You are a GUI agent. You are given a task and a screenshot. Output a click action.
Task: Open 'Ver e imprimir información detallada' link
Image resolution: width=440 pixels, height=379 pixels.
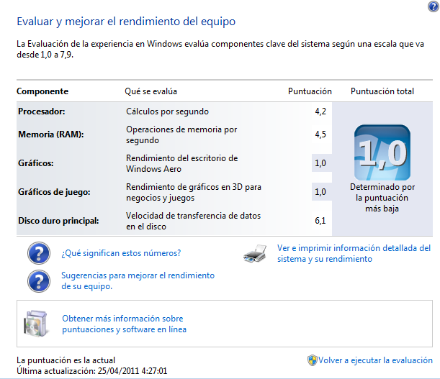(353, 253)
